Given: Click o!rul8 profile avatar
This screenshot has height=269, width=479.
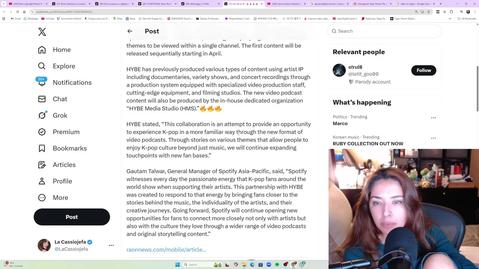Looking at the screenshot, I should click(339, 70).
